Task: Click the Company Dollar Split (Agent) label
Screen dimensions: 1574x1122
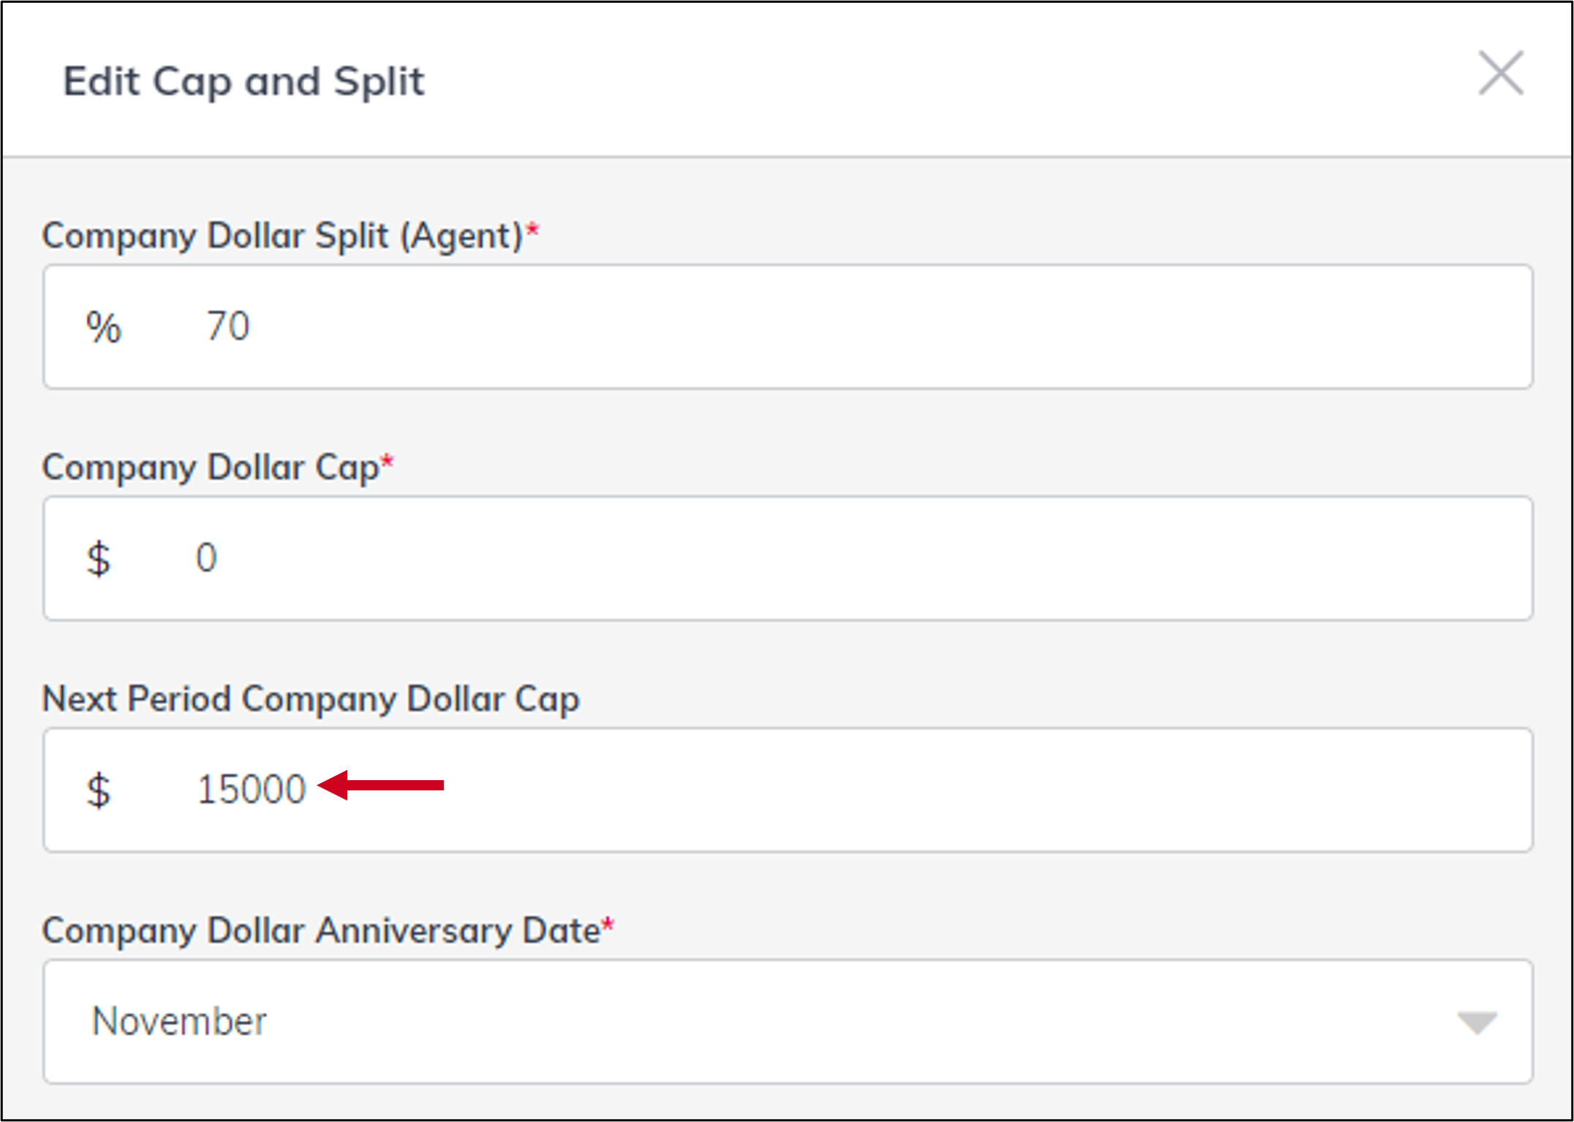Action: 282,236
